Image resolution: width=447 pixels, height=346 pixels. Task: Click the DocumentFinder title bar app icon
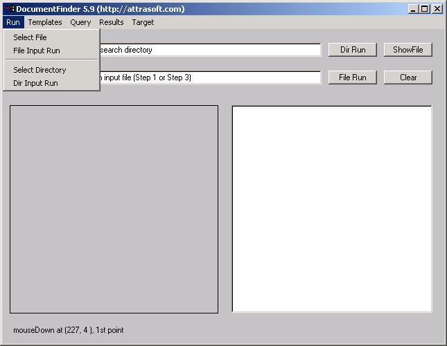pyautogui.click(x=9, y=9)
